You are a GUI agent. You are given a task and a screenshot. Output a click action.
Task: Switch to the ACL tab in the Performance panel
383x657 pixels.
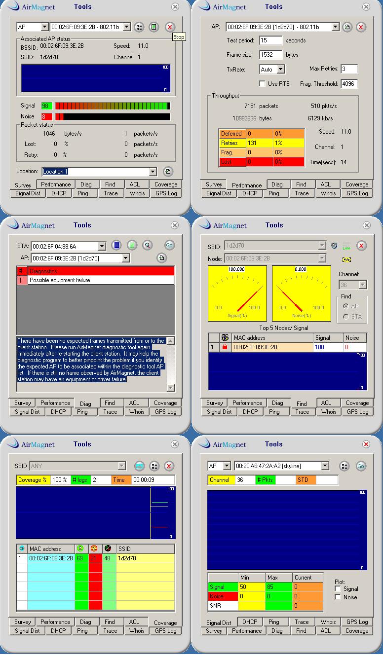point(326,184)
